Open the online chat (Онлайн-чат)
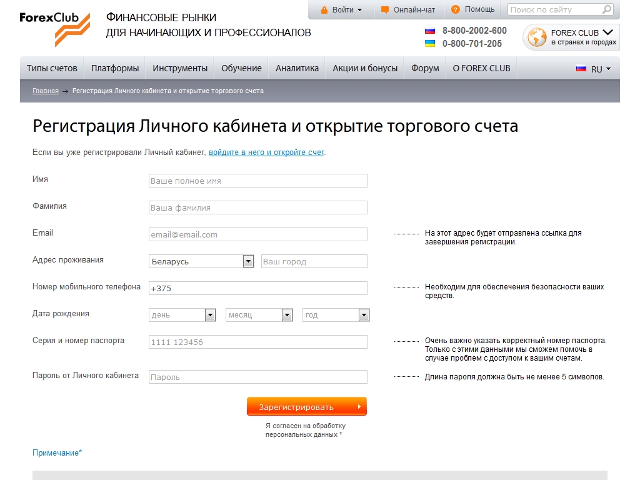 point(408,9)
